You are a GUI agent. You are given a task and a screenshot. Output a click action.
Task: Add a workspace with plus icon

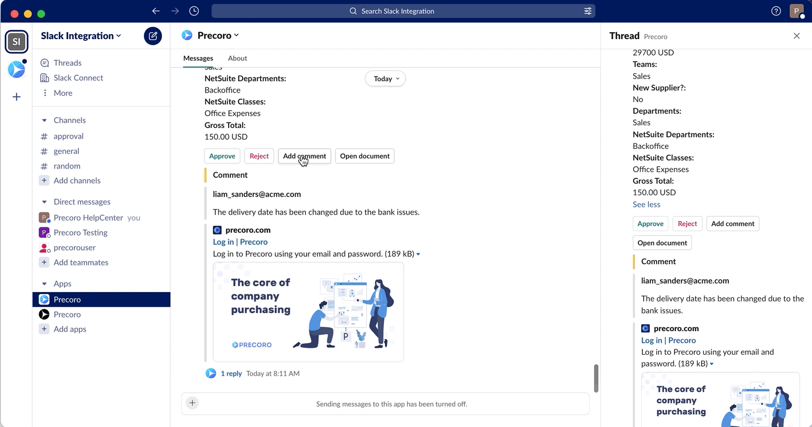pyautogui.click(x=17, y=97)
